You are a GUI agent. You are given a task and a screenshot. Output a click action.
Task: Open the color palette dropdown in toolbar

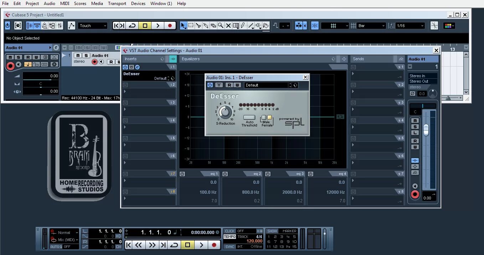pyautogui.click(x=449, y=26)
